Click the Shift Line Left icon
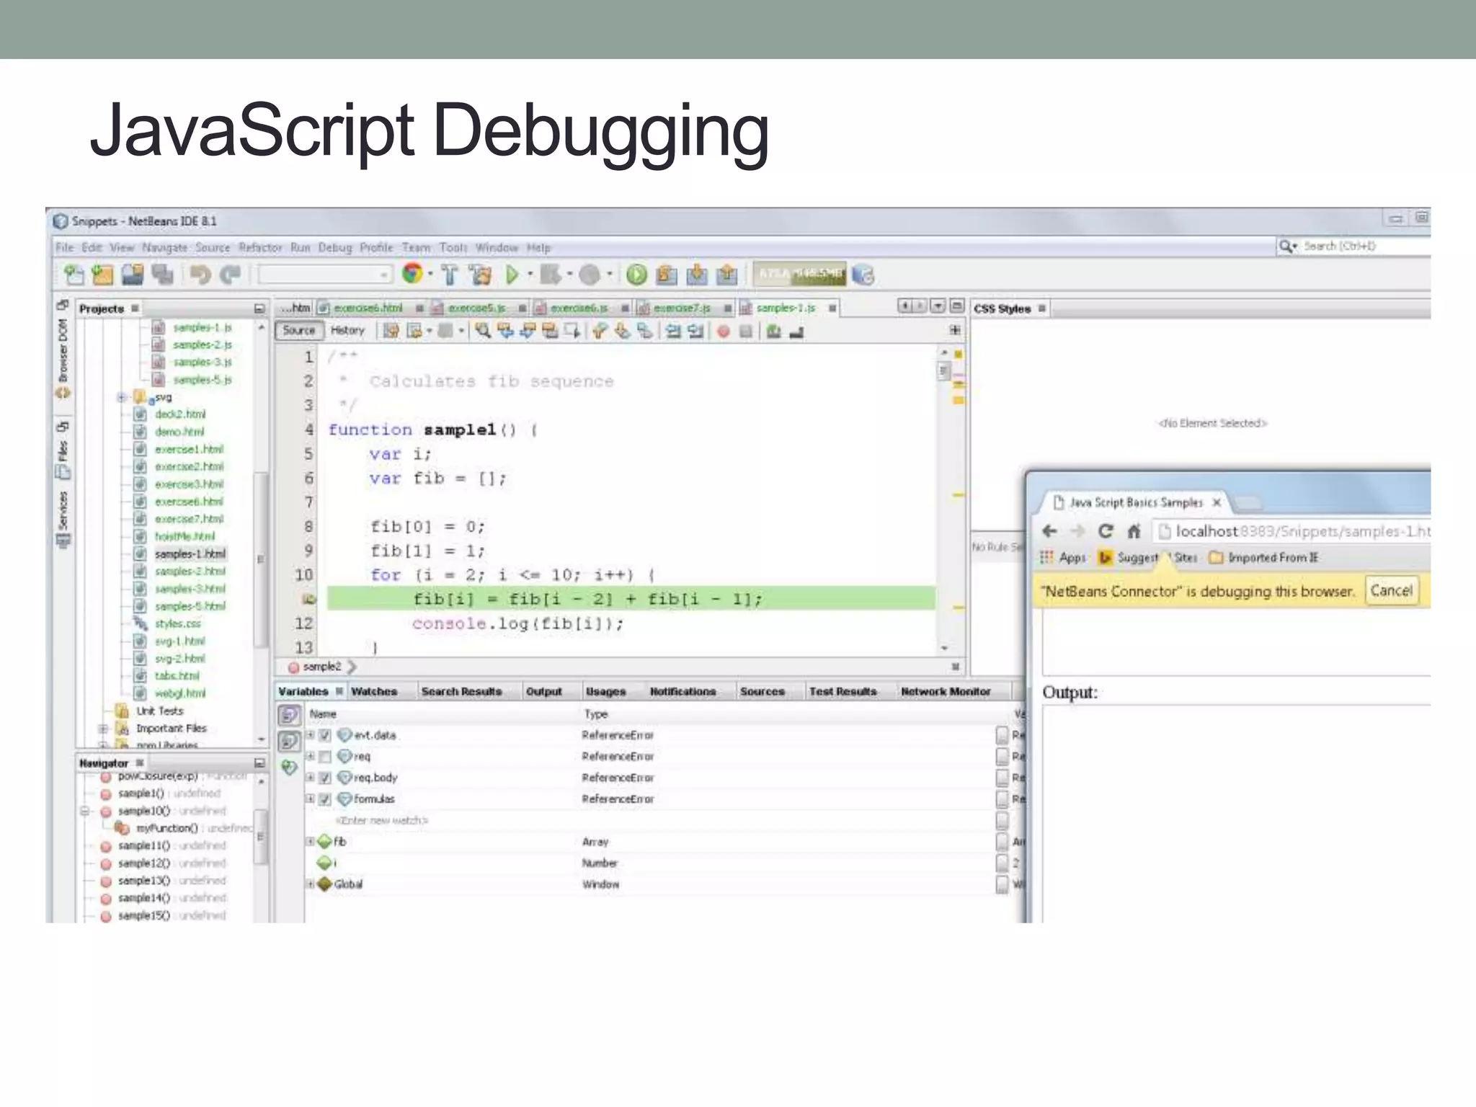 673,332
